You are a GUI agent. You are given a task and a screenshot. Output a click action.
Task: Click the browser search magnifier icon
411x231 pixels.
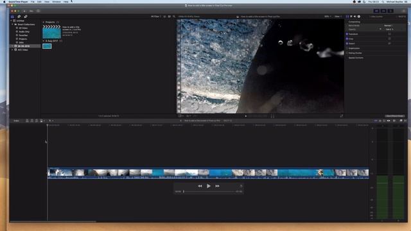coord(174,17)
